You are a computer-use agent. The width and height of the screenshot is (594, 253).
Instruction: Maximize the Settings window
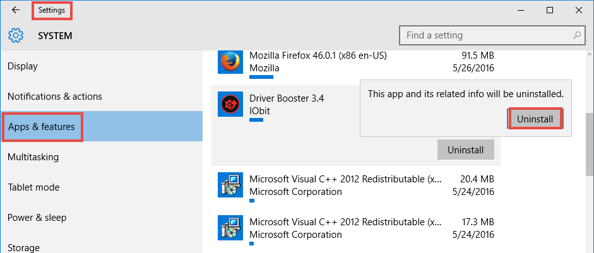(x=550, y=10)
